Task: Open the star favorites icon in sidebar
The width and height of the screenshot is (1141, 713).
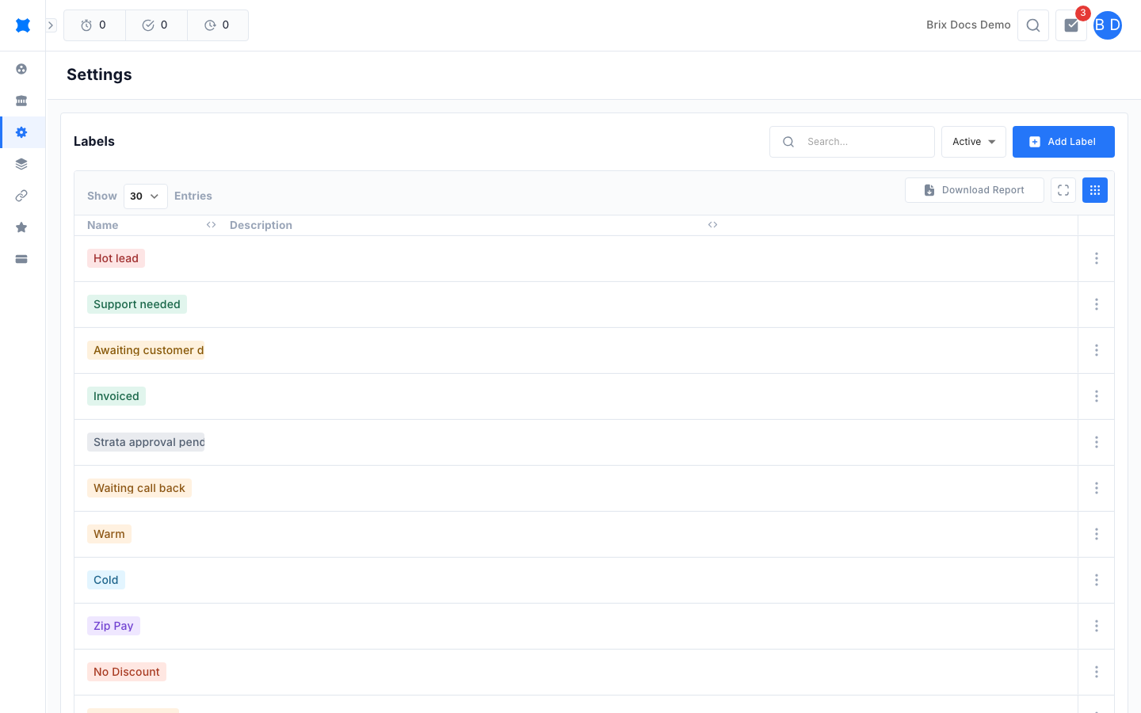Action: coord(21,227)
